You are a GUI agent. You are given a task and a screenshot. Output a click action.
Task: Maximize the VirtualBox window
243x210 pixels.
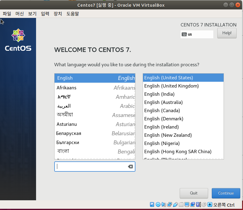[x=232, y=5]
